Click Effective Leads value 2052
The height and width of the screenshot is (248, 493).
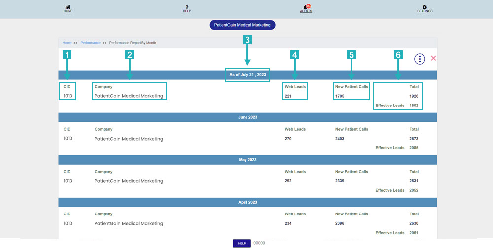[414, 190]
